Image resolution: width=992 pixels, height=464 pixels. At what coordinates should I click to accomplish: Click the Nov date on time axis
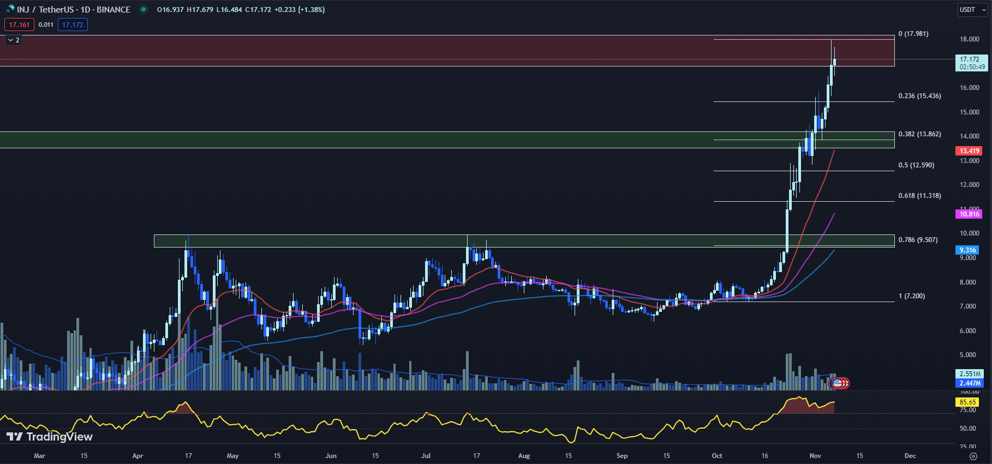pos(815,456)
